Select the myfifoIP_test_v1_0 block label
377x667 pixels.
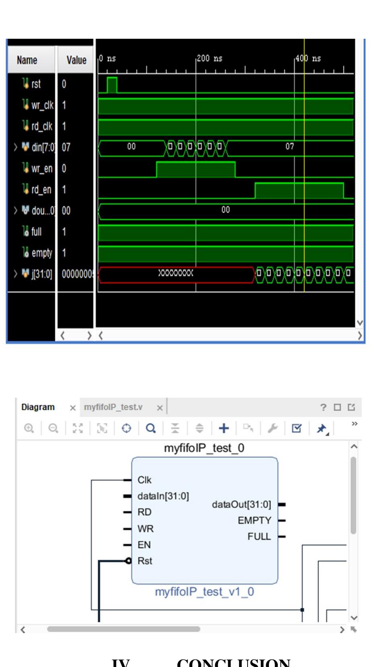(204, 592)
